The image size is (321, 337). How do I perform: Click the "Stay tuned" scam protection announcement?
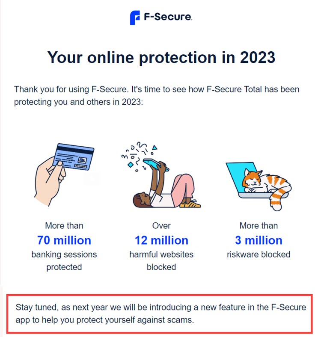161,313
